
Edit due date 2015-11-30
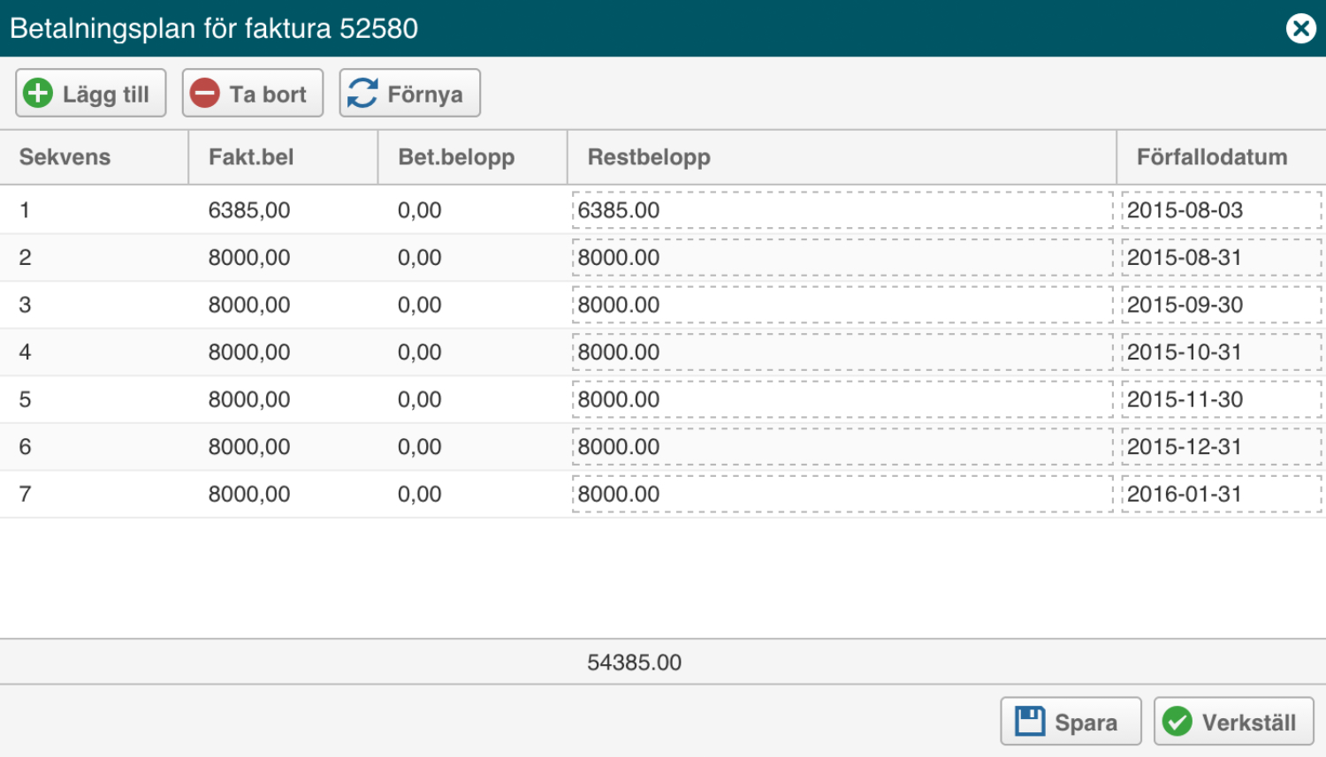pos(1222,399)
